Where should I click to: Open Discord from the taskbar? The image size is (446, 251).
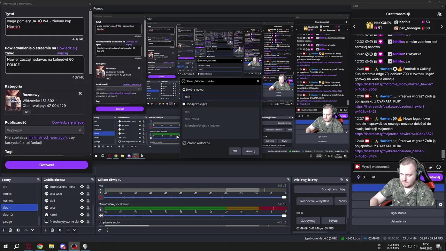63,246
